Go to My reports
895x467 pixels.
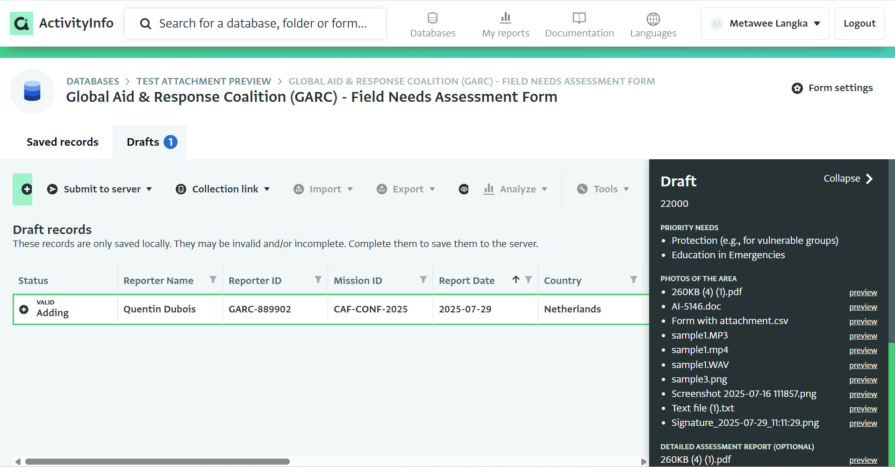point(505,25)
